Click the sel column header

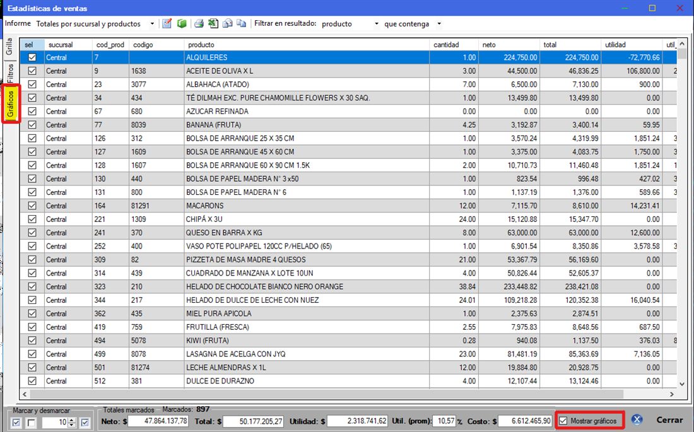point(32,44)
